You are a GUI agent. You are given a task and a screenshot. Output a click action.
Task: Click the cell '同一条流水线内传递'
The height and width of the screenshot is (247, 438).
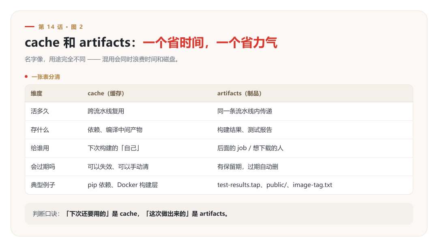click(245, 111)
